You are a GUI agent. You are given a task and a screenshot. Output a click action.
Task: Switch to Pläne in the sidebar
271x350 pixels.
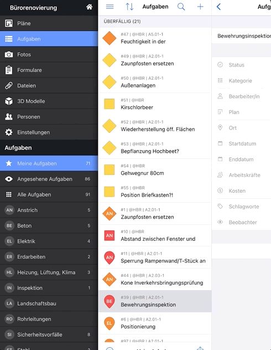tap(49, 23)
